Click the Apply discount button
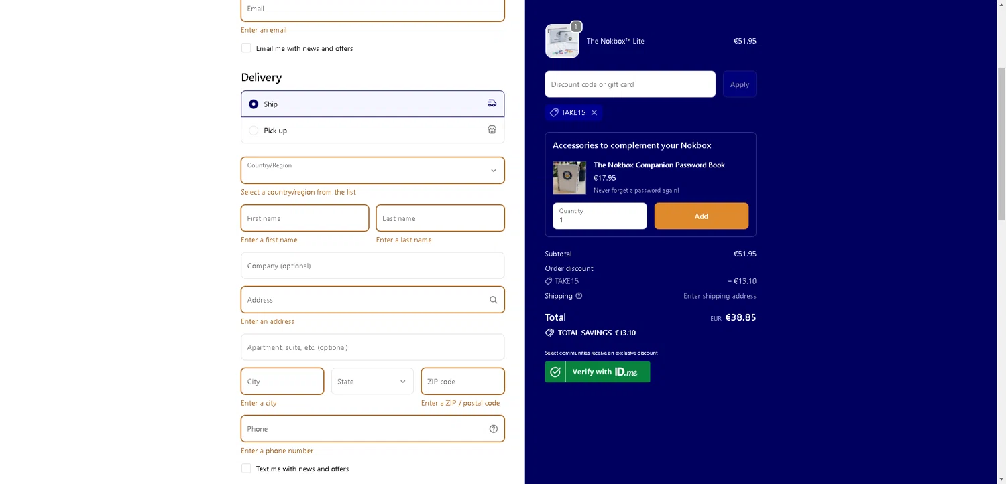 click(740, 84)
